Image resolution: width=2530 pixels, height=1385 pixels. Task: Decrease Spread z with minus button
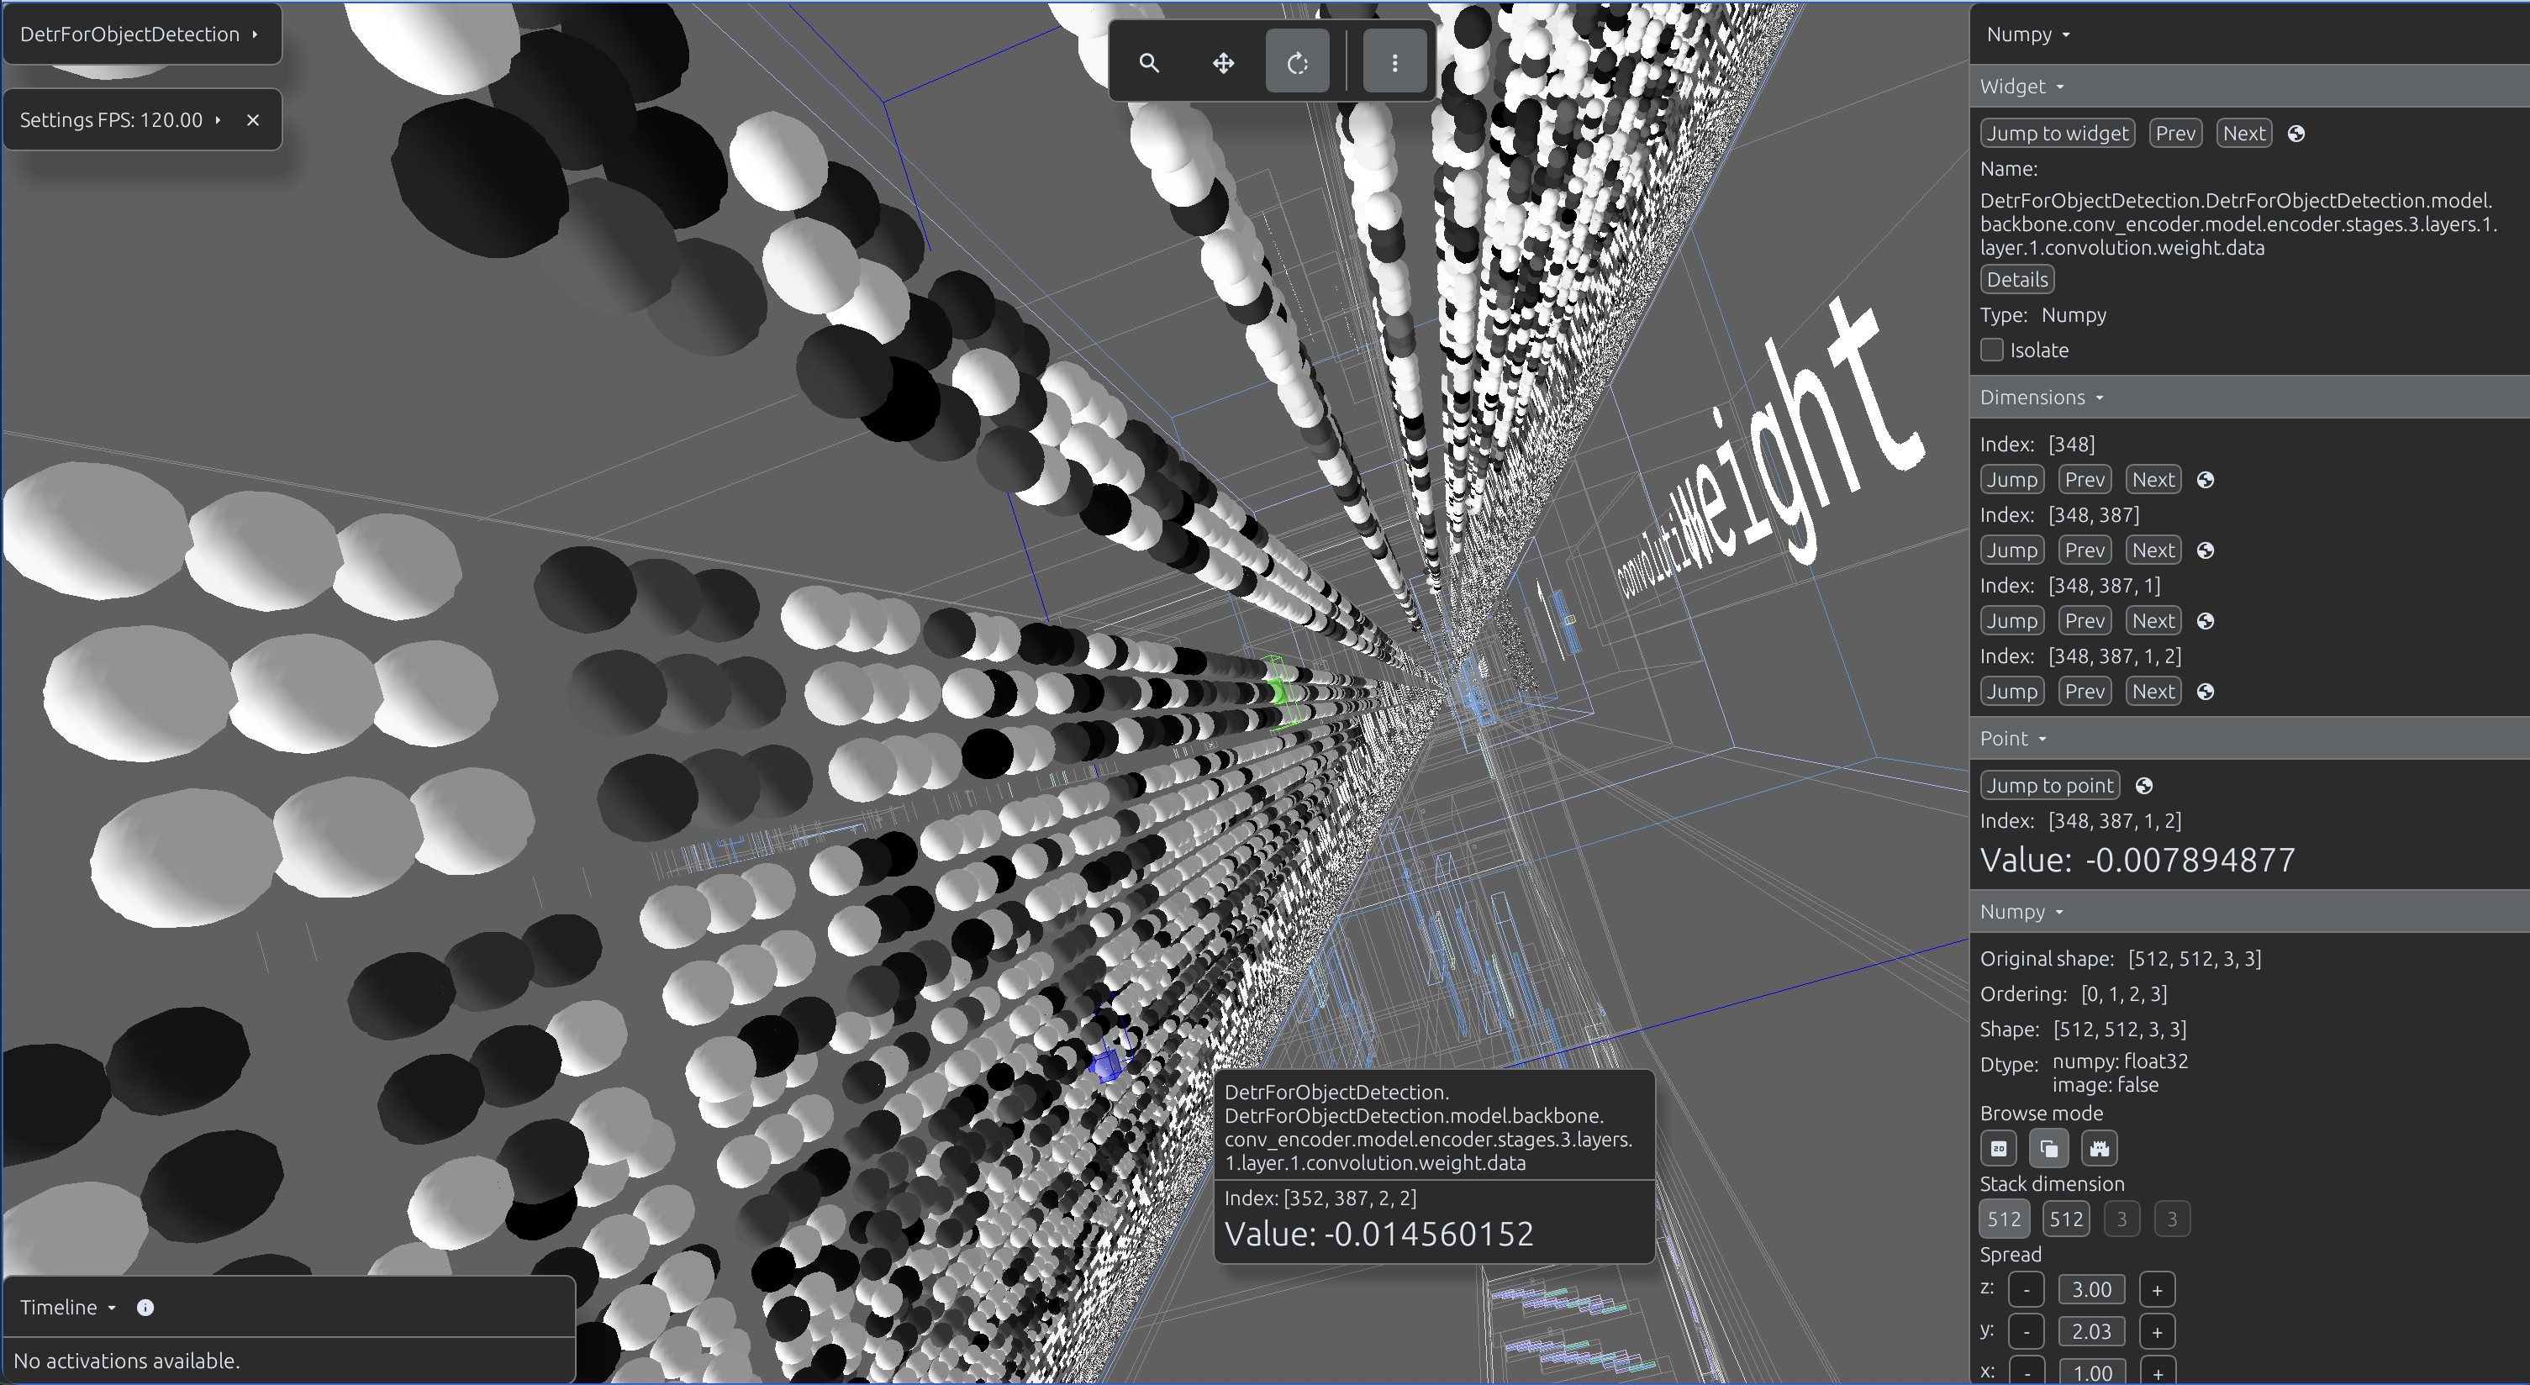pos(2027,1290)
